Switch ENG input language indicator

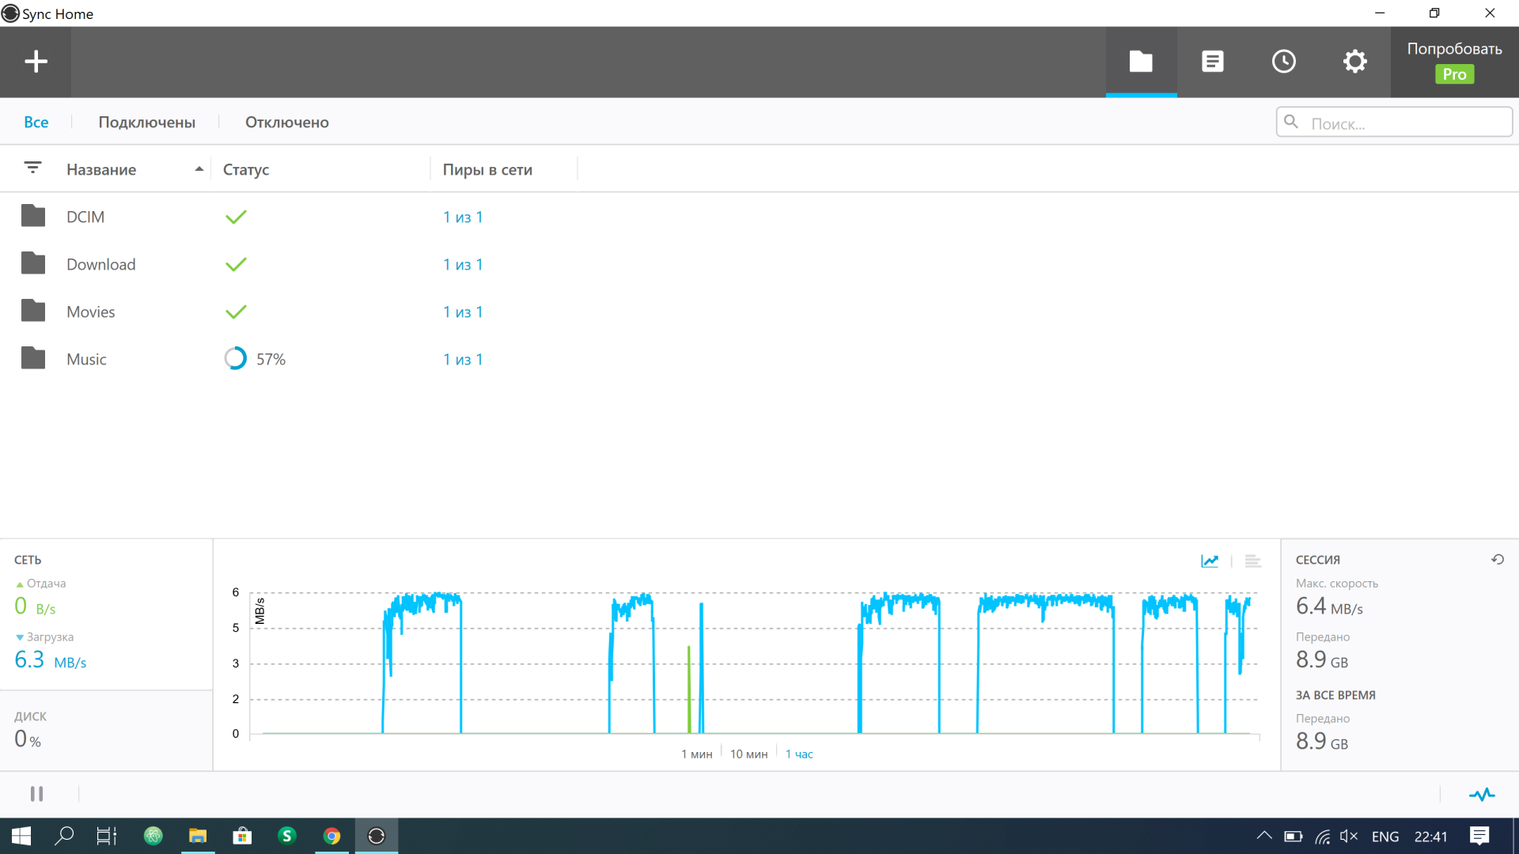click(x=1385, y=837)
